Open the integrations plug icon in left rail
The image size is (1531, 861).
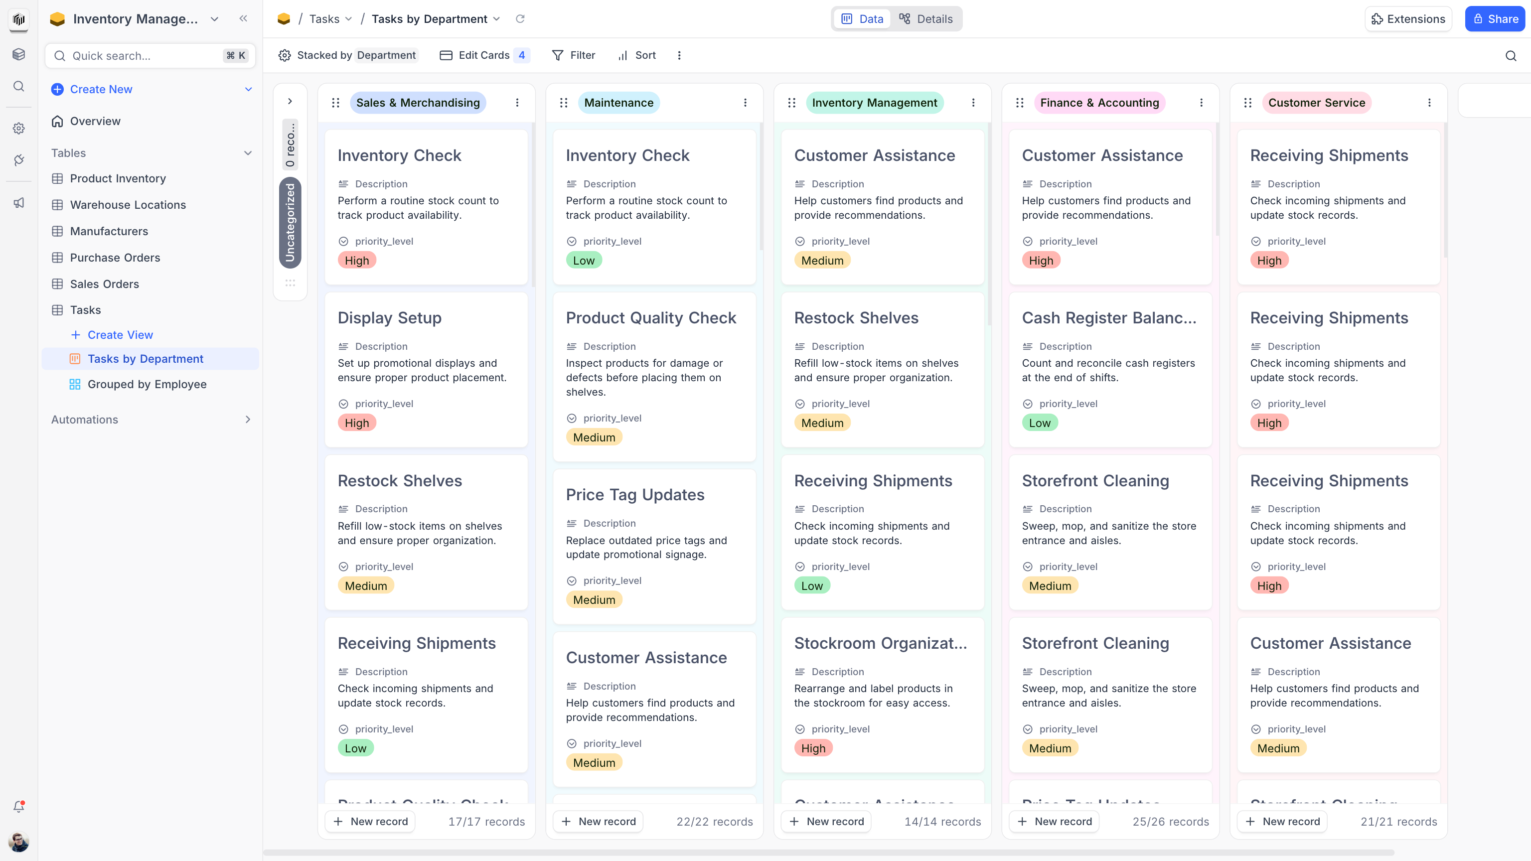[x=19, y=160]
